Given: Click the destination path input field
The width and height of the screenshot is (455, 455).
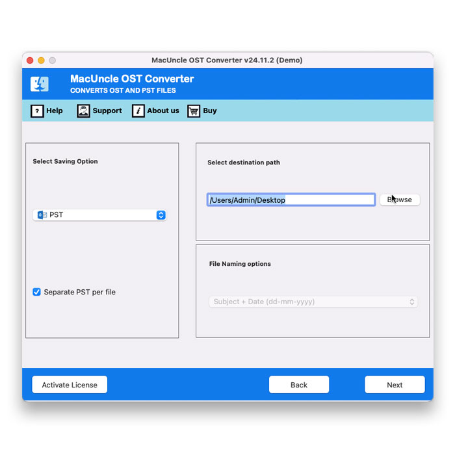Looking at the screenshot, I should [291, 200].
